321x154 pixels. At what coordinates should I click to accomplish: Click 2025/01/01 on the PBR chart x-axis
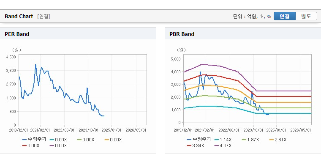point(276,130)
